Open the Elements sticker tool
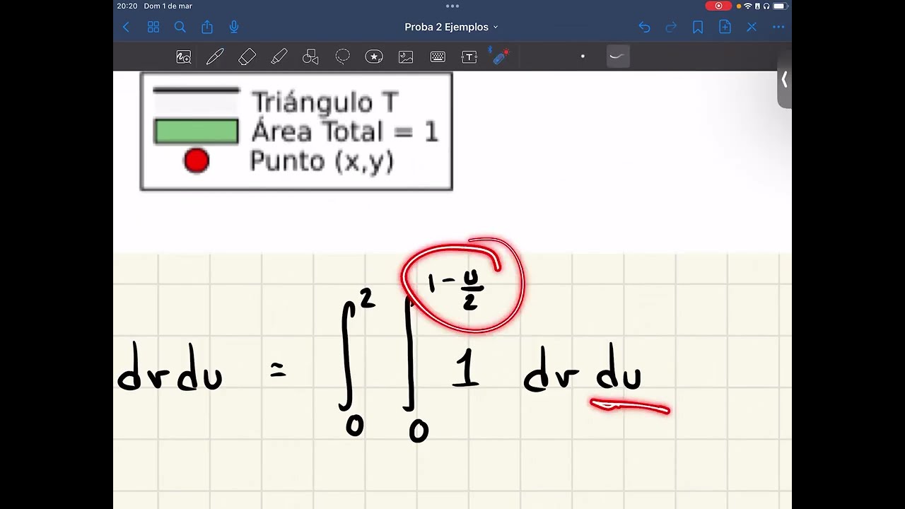 pyautogui.click(x=374, y=57)
